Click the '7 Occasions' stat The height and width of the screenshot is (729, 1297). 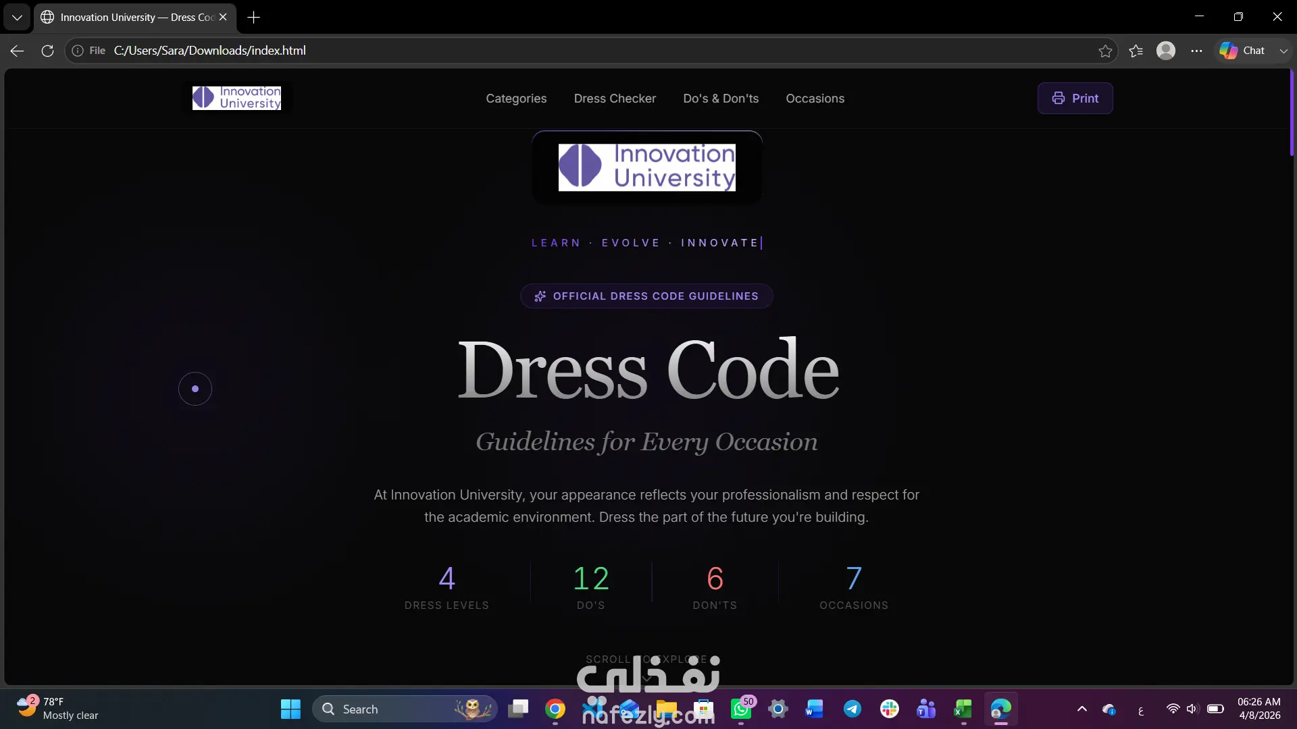pos(854,587)
